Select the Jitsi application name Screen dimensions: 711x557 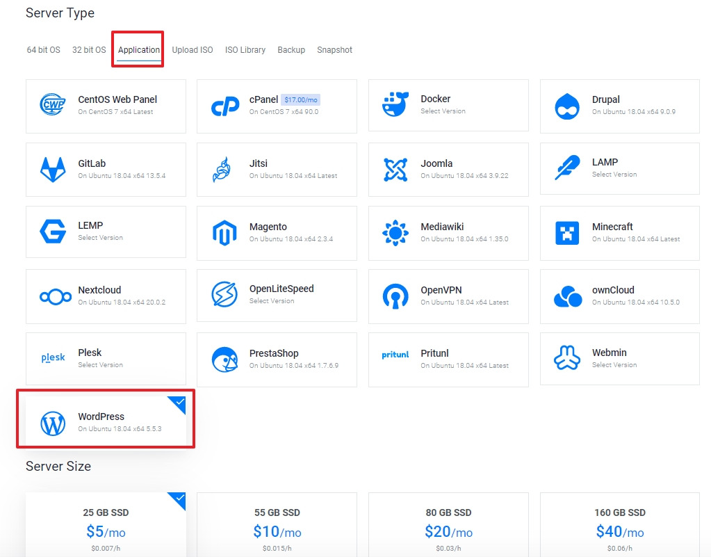pos(258,163)
